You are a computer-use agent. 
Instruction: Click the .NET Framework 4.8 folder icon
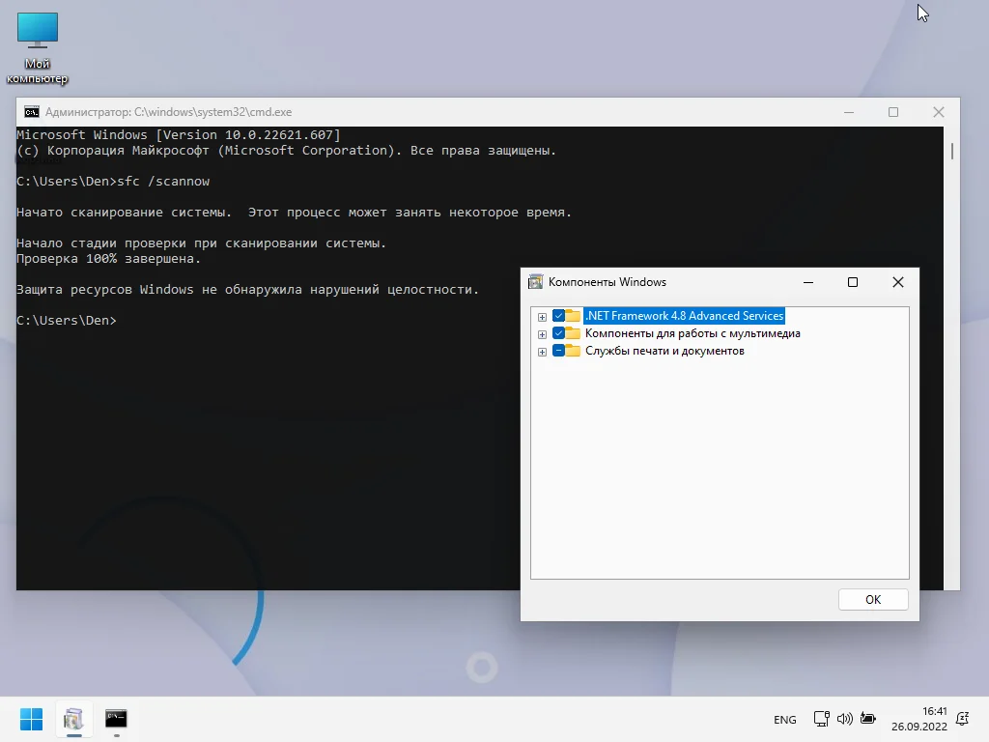pyautogui.click(x=573, y=316)
